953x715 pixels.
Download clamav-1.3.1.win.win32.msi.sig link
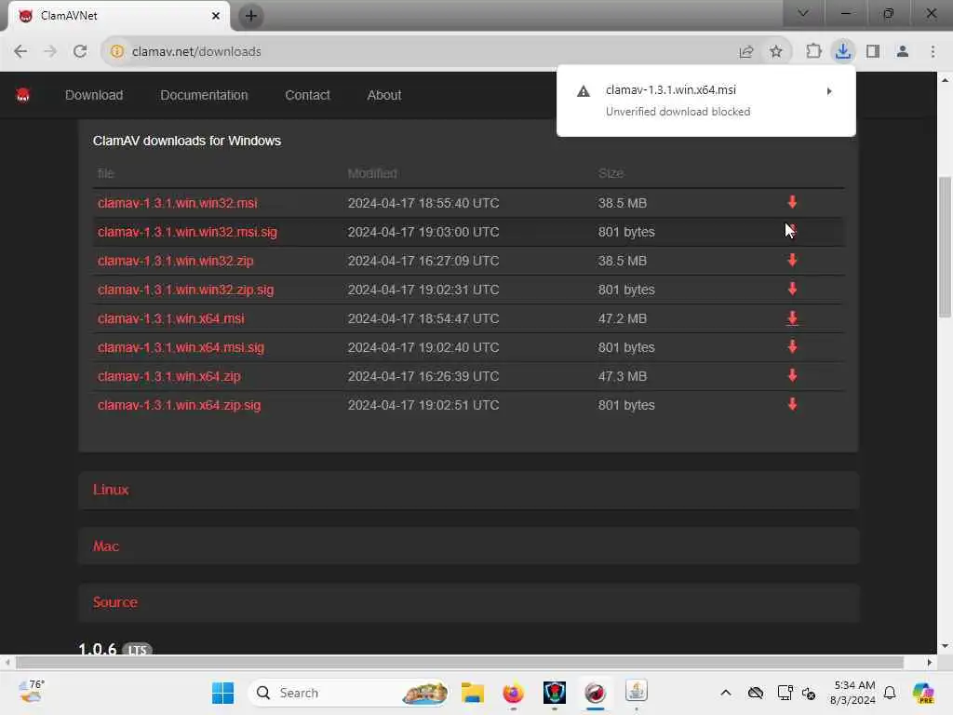tap(187, 232)
